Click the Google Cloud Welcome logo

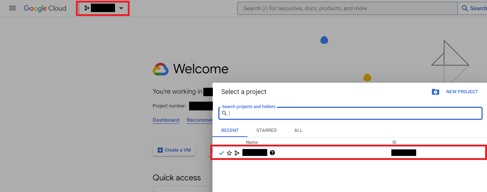point(161,69)
